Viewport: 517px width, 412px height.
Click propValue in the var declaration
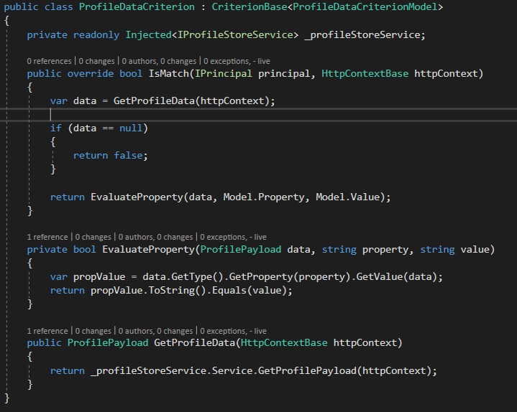click(99, 277)
